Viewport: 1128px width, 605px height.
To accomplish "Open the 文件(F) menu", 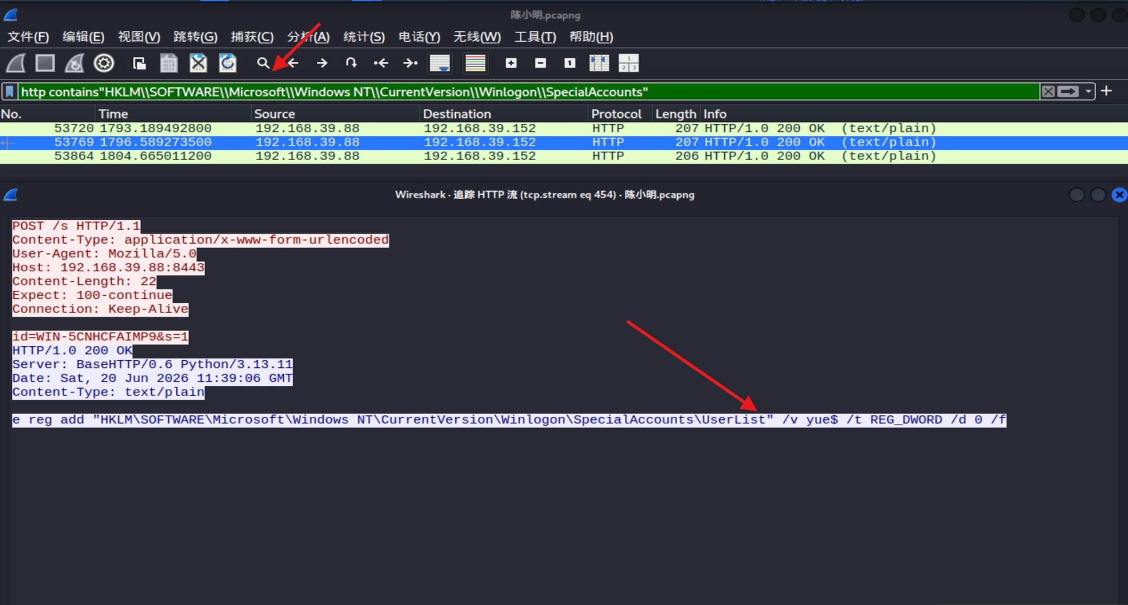I will pos(28,37).
